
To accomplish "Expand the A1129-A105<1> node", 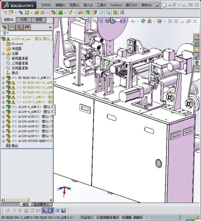I will [x=3, y=117].
